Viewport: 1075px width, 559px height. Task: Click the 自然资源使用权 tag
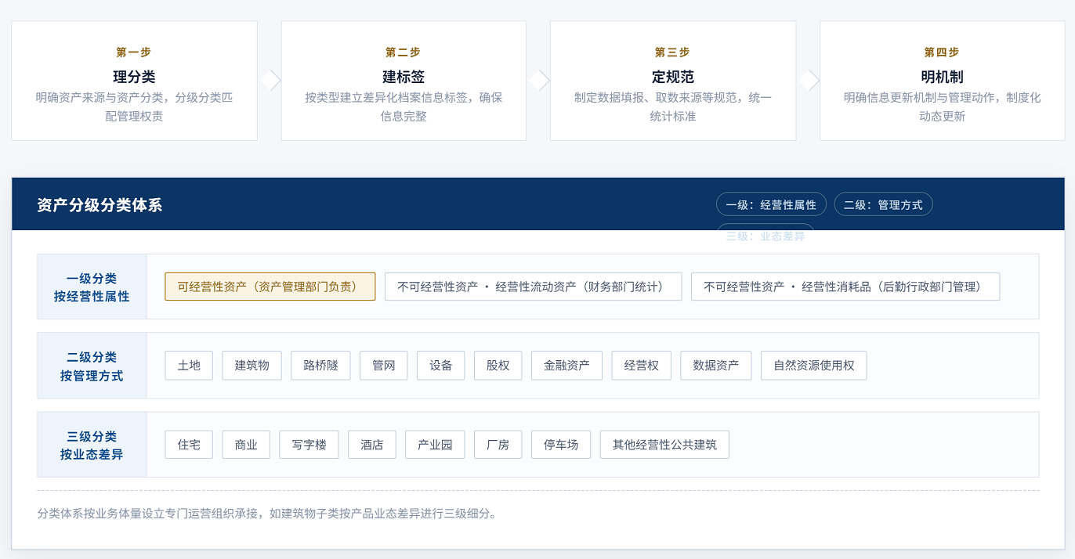tap(814, 366)
